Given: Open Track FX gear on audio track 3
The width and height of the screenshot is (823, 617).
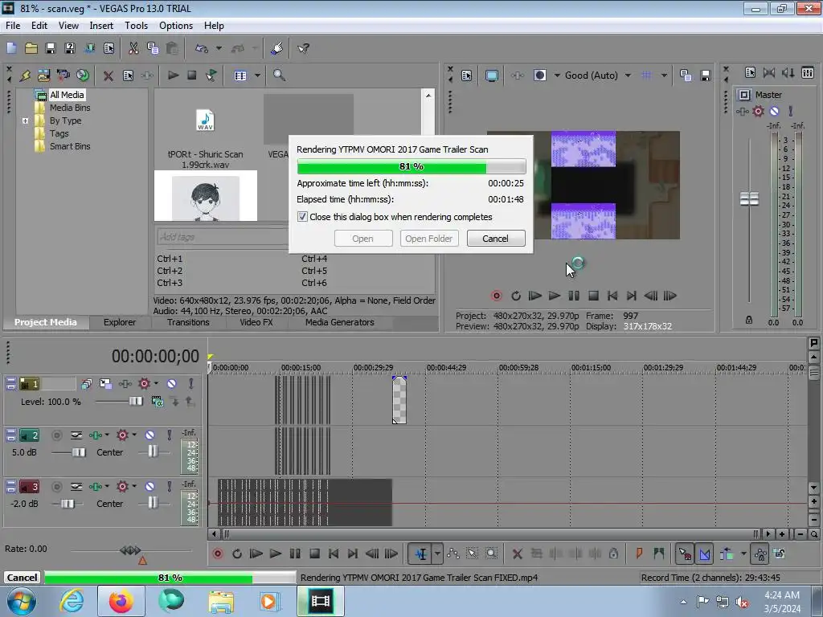Looking at the screenshot, I should pos(122,486).
